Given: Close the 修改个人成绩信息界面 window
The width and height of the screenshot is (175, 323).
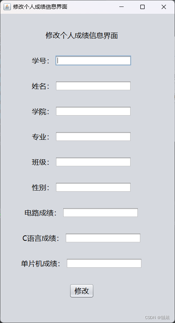Looking at the screenshot, I should tap(164, 7).
